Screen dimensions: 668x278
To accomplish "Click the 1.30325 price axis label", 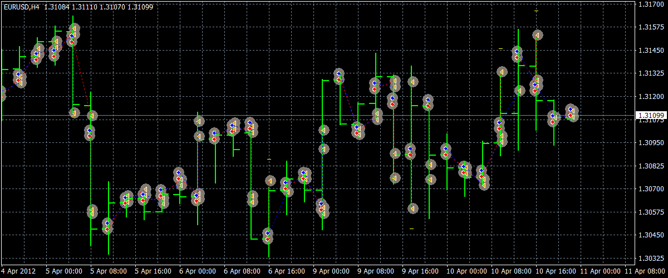I will pyautogui.click(x=650, y=259).
